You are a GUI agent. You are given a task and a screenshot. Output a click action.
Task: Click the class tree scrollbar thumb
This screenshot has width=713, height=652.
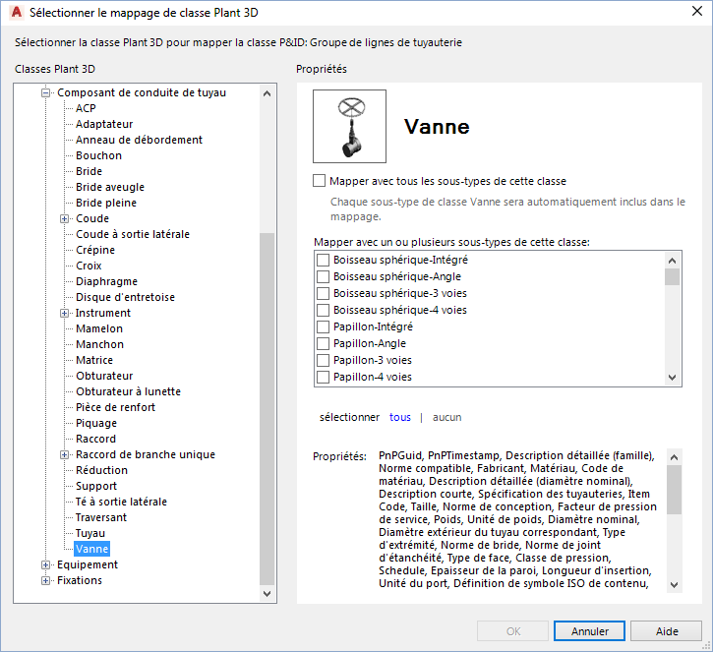267,409
